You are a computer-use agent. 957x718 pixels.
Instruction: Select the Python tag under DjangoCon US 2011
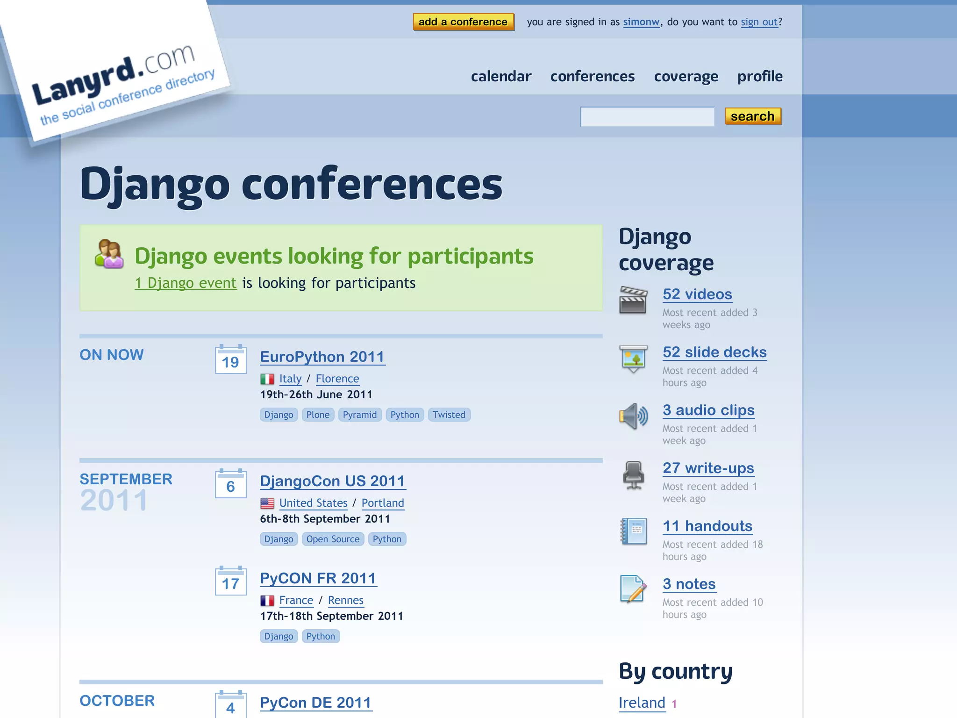coord(387,539)
